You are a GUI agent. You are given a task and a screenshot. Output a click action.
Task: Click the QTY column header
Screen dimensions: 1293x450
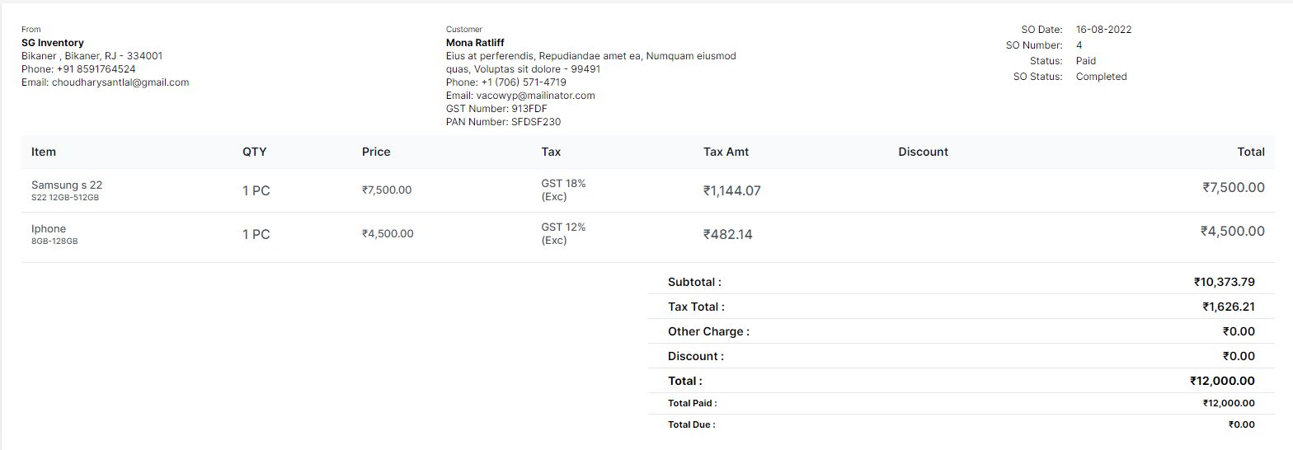[x=254, y=152]
